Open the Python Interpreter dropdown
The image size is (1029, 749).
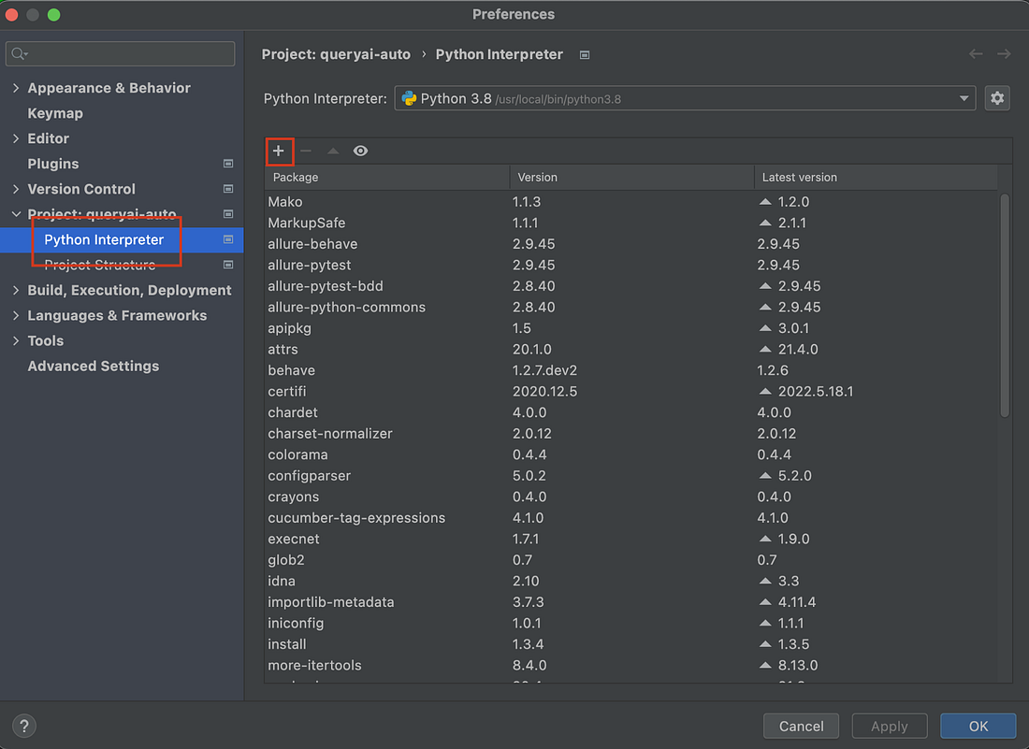point(685,98)
